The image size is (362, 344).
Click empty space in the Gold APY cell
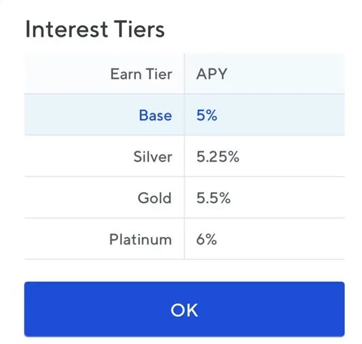289,198
